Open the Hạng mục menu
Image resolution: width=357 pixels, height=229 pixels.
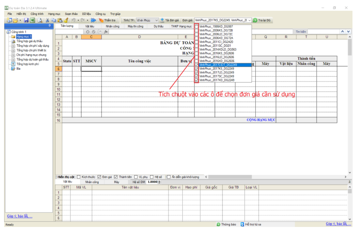click(x=54, y=14)
